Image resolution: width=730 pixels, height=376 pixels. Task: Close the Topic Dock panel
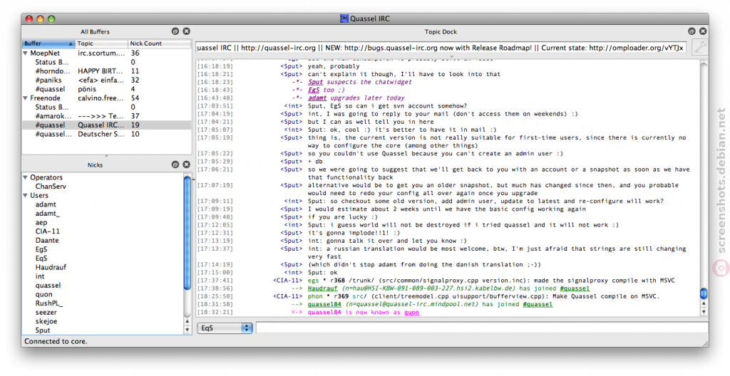703,31
